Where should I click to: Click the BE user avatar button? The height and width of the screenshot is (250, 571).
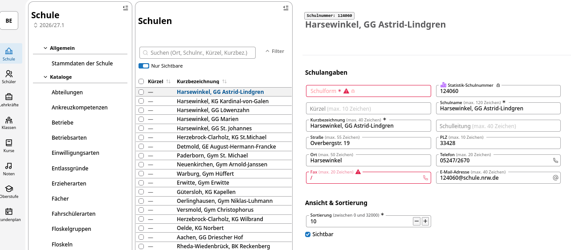pyautogui.click(x=9, y=20)
